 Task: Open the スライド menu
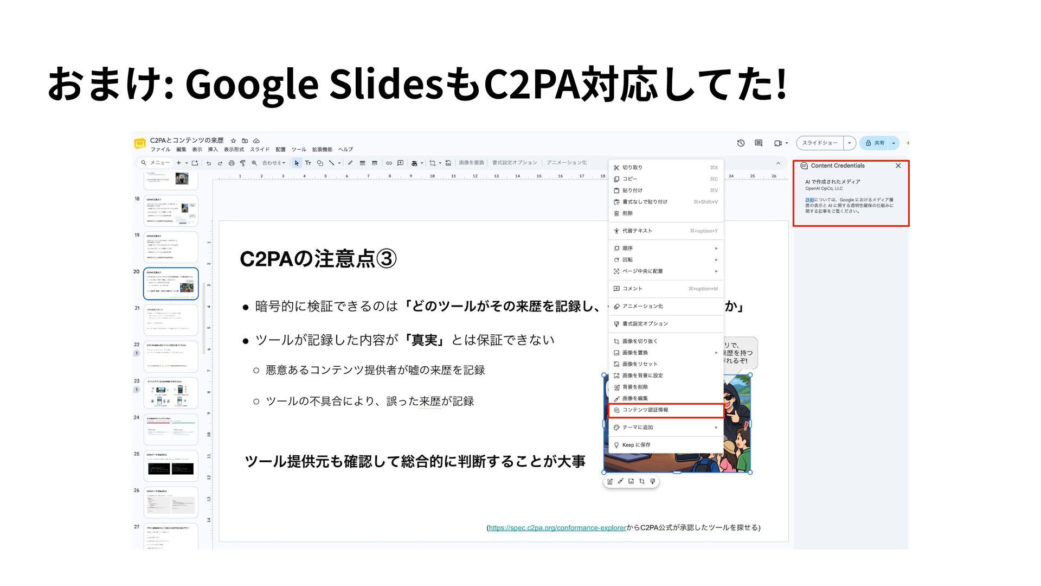pyautogui.click(x=260, y=150)
